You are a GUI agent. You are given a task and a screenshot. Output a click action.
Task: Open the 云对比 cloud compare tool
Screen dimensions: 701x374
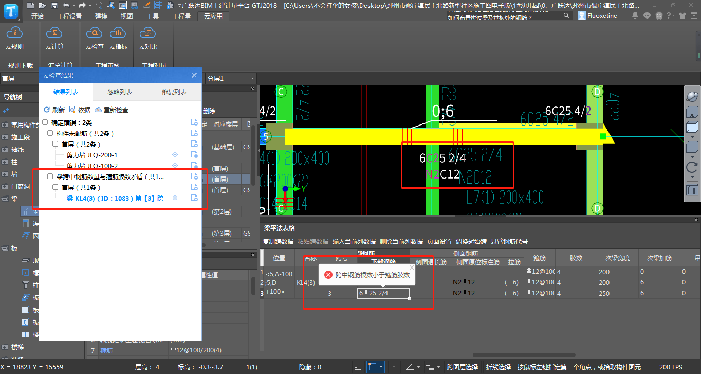(147, 39)
